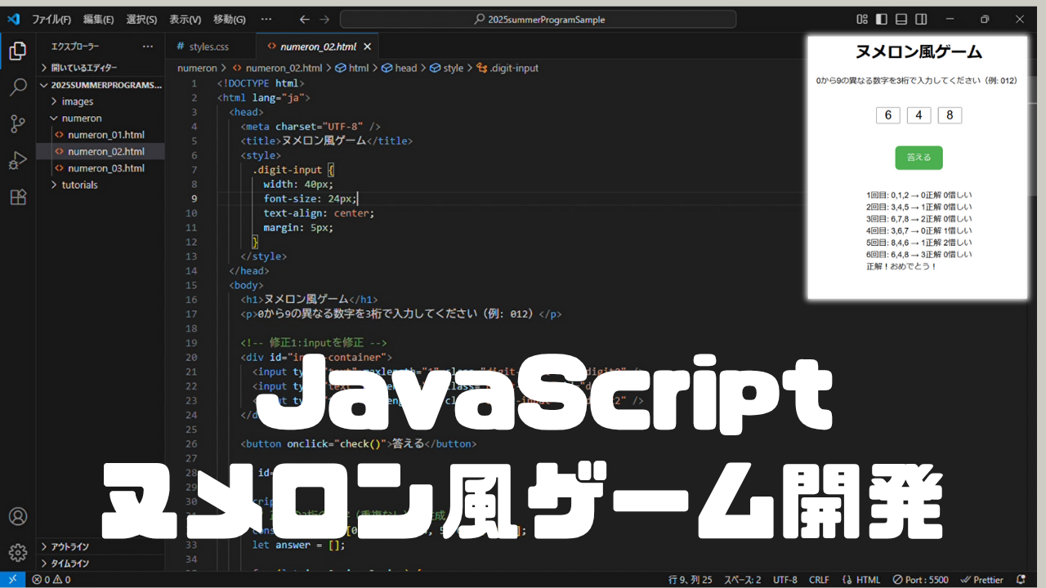
Task: Expand the images folder
Action: [x=78, y=101]
